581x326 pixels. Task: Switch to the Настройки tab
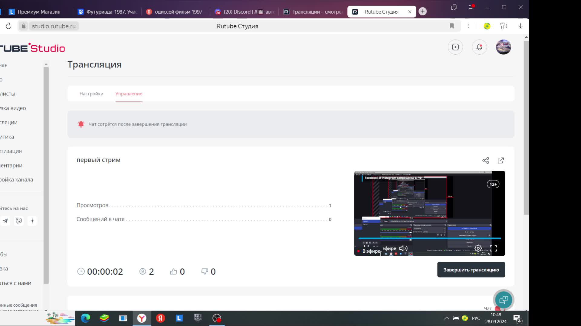[91, 94]
